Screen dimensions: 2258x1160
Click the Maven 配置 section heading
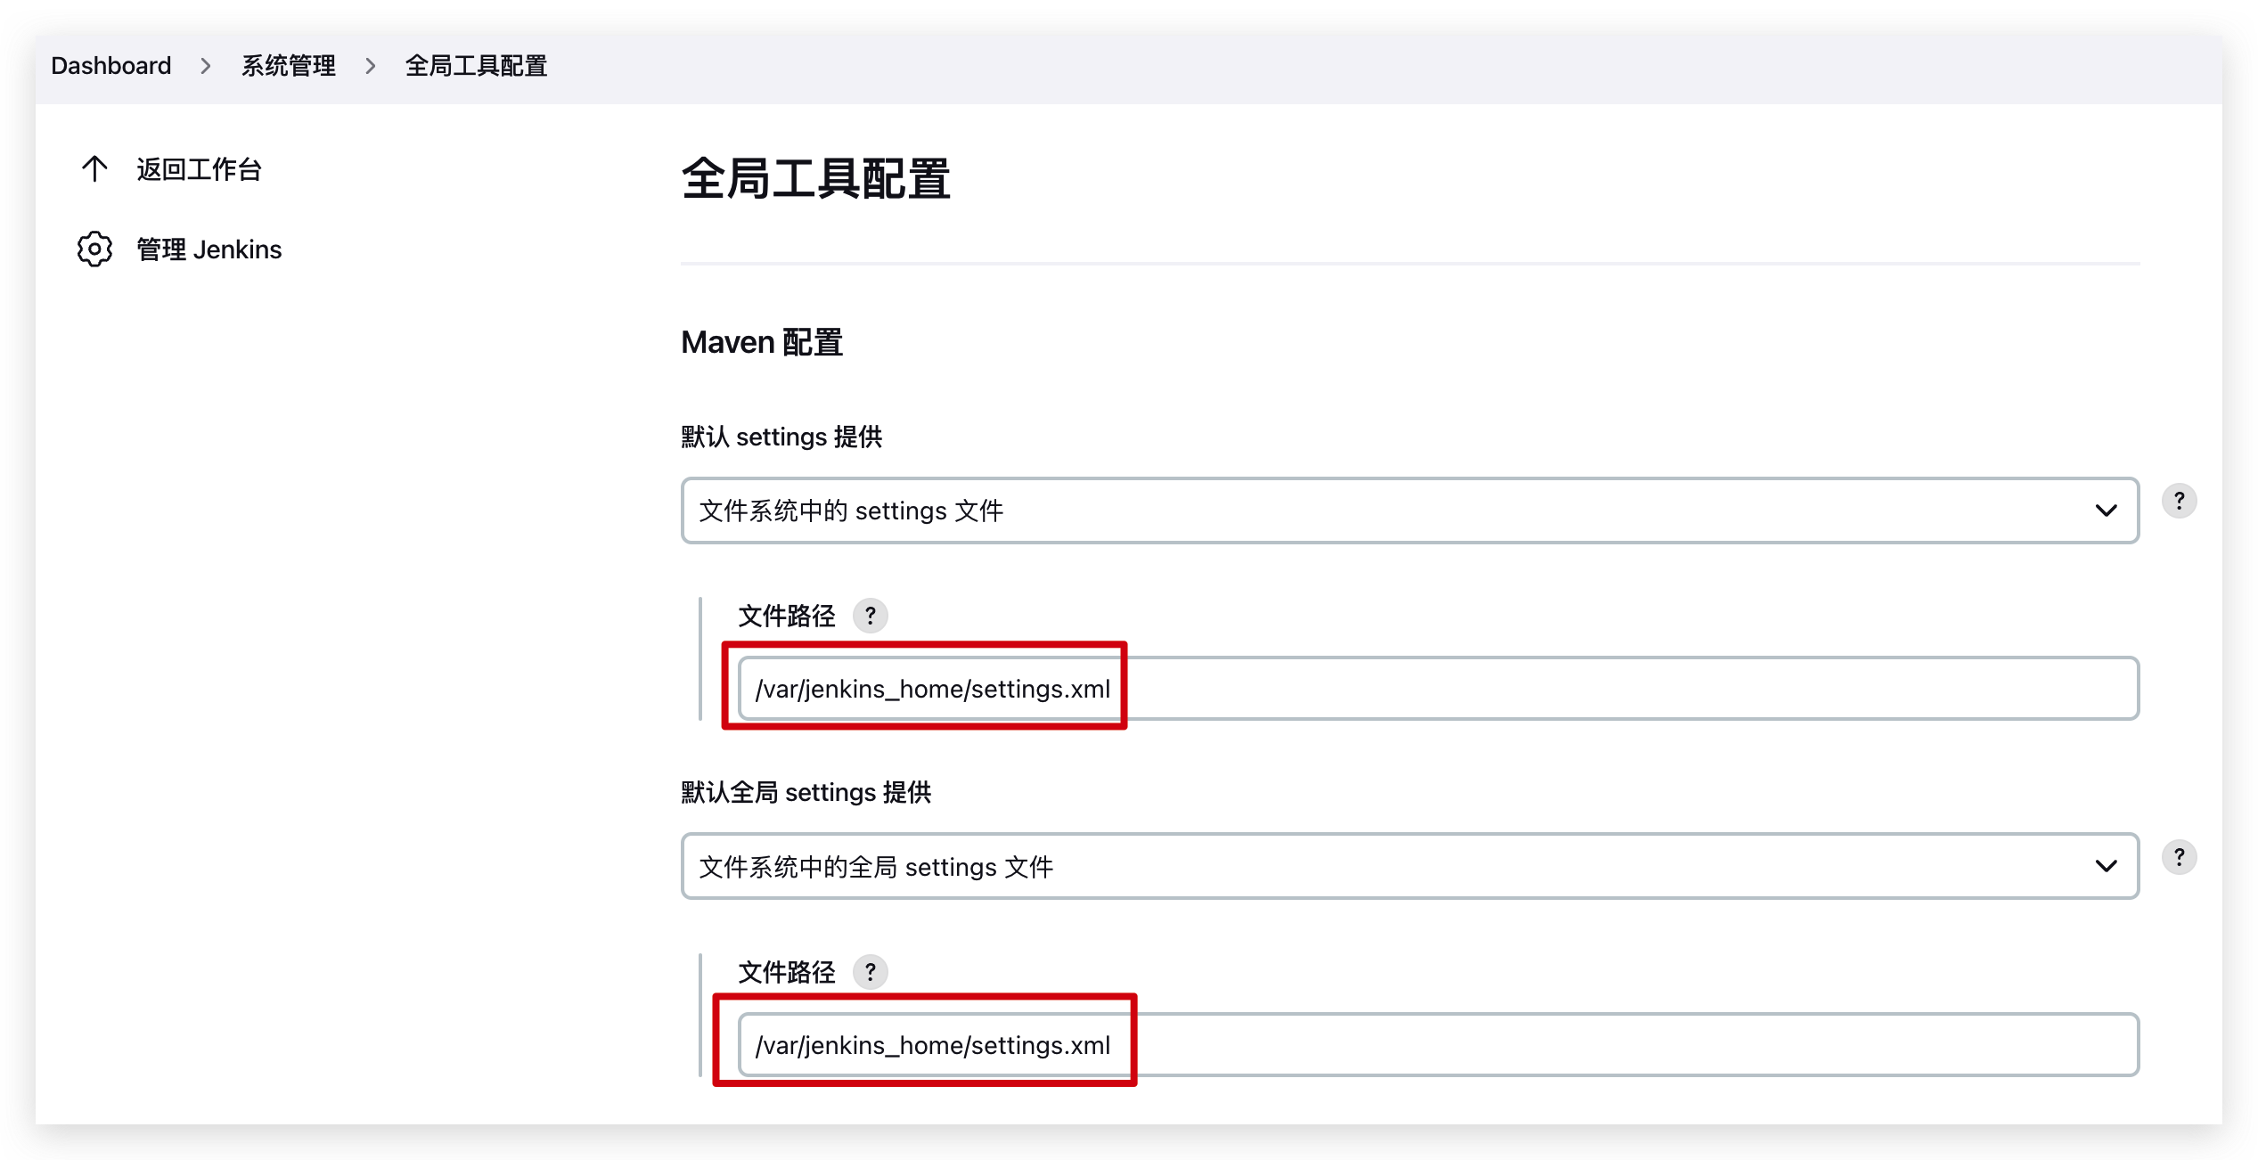tap(762, 342)
